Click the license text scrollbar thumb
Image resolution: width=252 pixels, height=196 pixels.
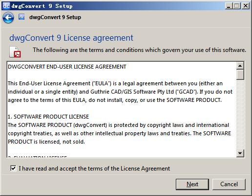click(x=240, y=74)
